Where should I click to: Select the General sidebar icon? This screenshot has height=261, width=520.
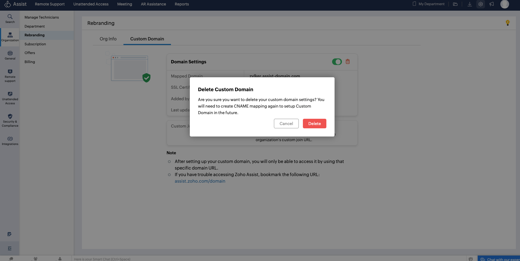point(10,55)
